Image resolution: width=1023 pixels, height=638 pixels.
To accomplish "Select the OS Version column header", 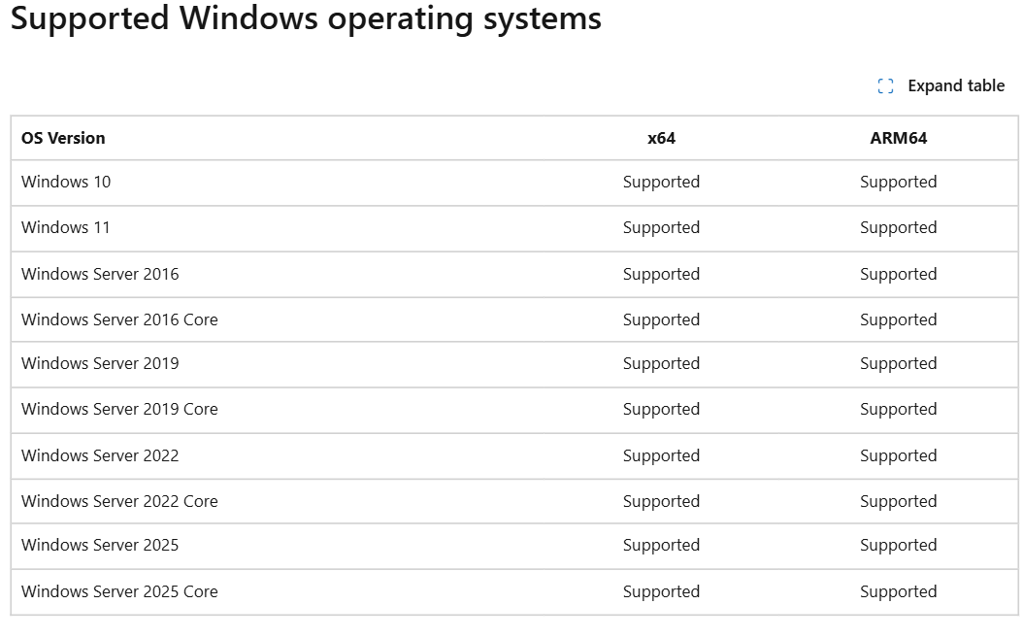I will click(62, 138).
